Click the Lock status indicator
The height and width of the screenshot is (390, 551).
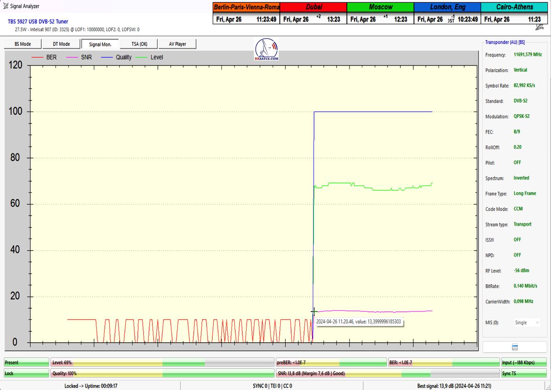point(26,373)
